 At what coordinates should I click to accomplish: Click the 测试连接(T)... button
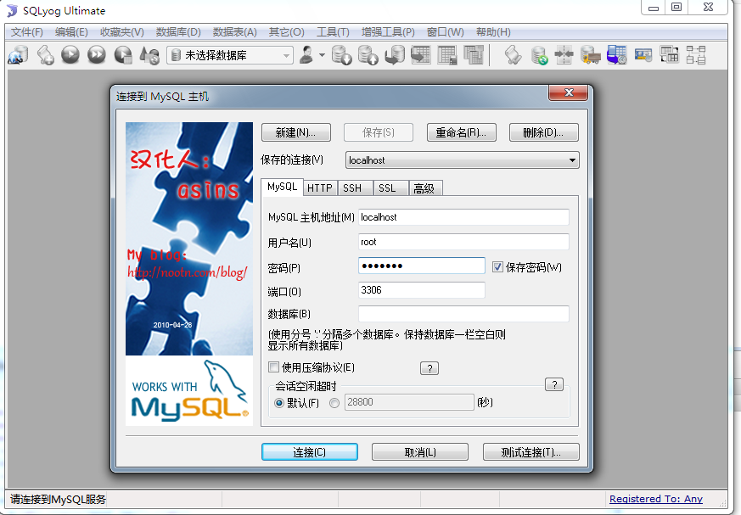point(530,452)
